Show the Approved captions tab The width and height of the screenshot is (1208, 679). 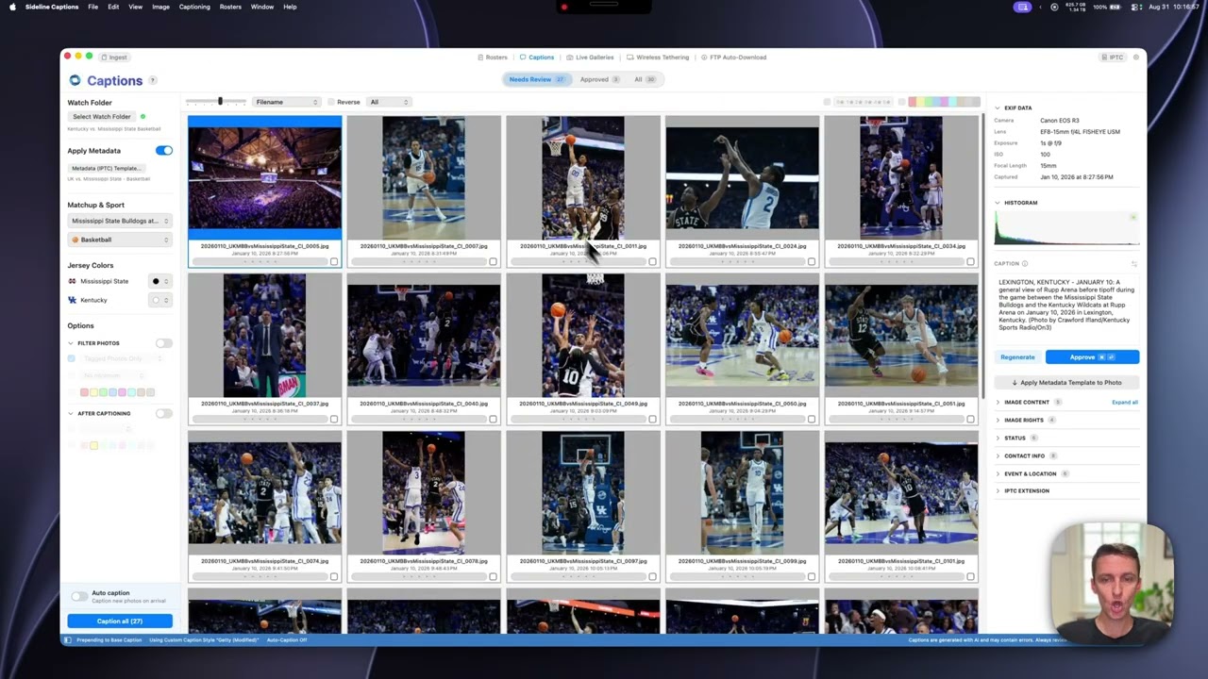tap(599, 79)
